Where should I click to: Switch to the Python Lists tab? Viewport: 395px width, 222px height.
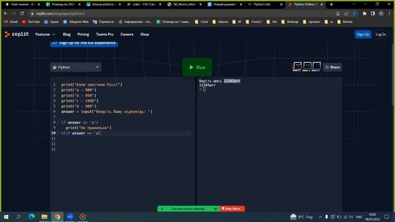point(265,4)
